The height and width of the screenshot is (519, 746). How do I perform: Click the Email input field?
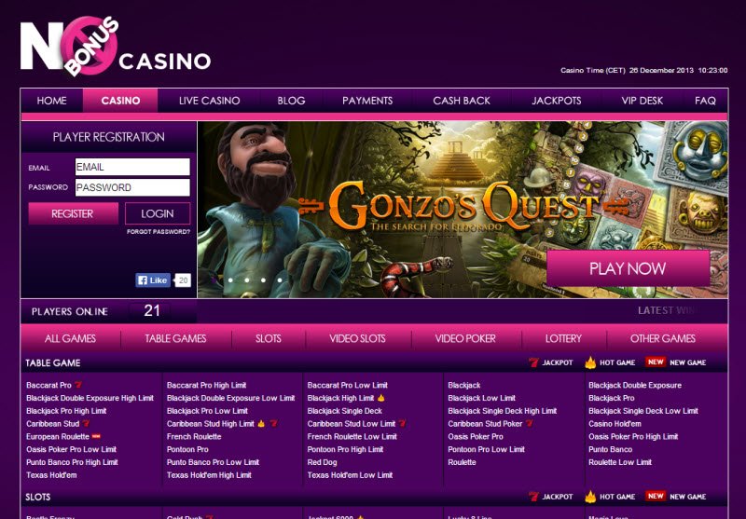point(132,167)
